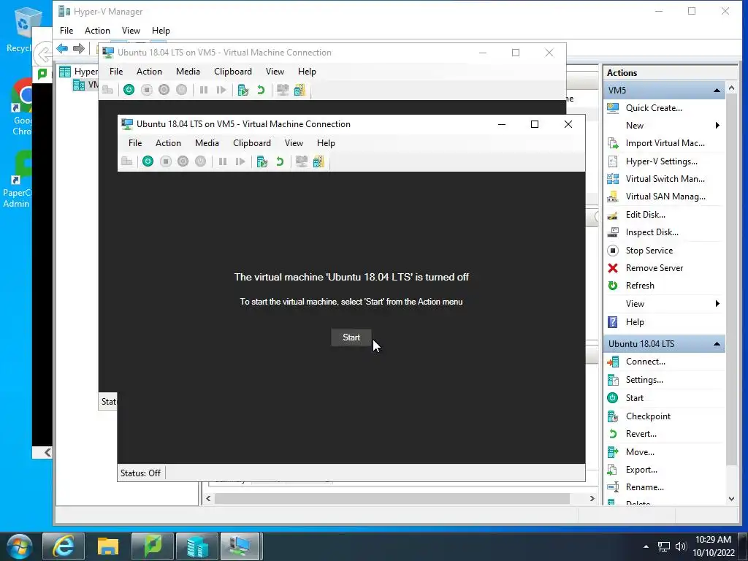Expand the New submenu in Actions pane
The image size is (748, 561).
[x=717, y=126]
